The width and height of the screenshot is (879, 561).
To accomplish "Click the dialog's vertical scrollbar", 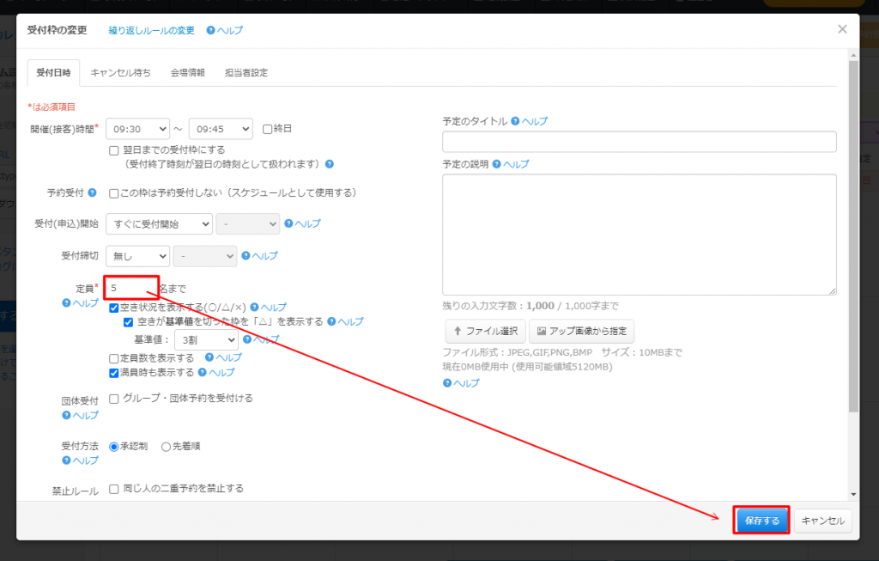I will coord(852,232).
